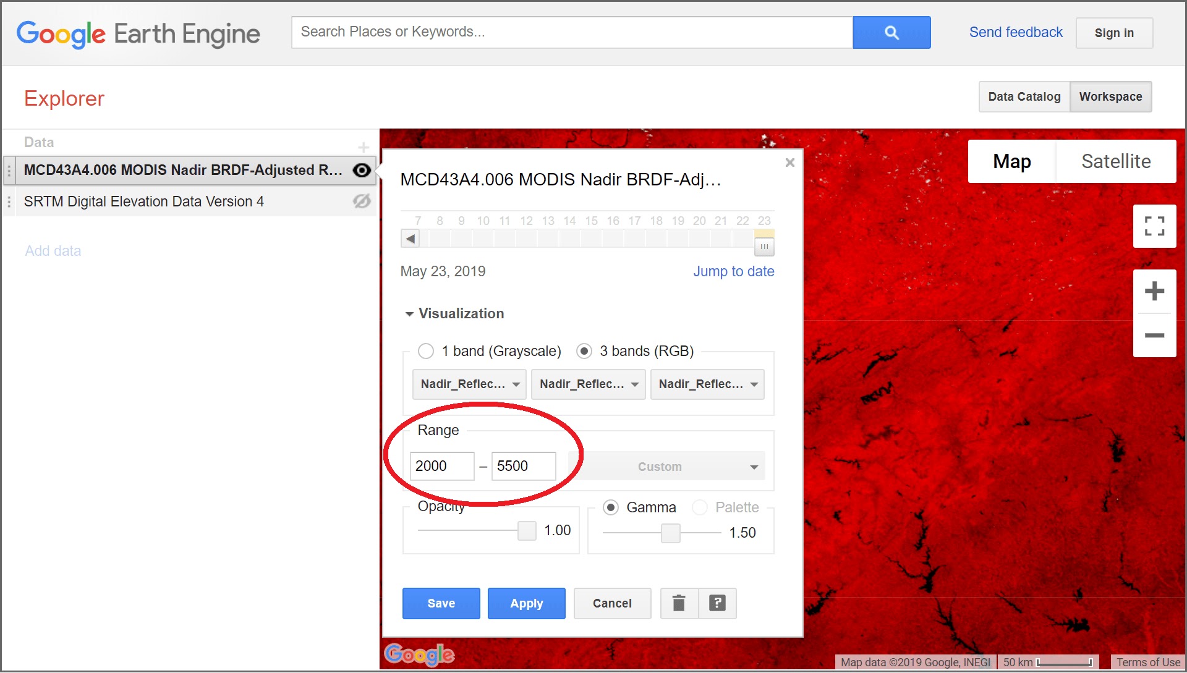The width and height of the screenshot is (1187, 673).
Task: Show the hidden SRTM Digital Elevation layer
Action: (362, 201)
